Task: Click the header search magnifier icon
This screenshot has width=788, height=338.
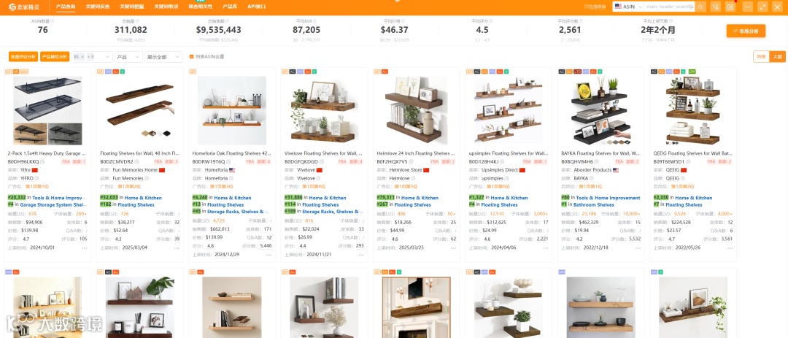Action: (700, 7)
